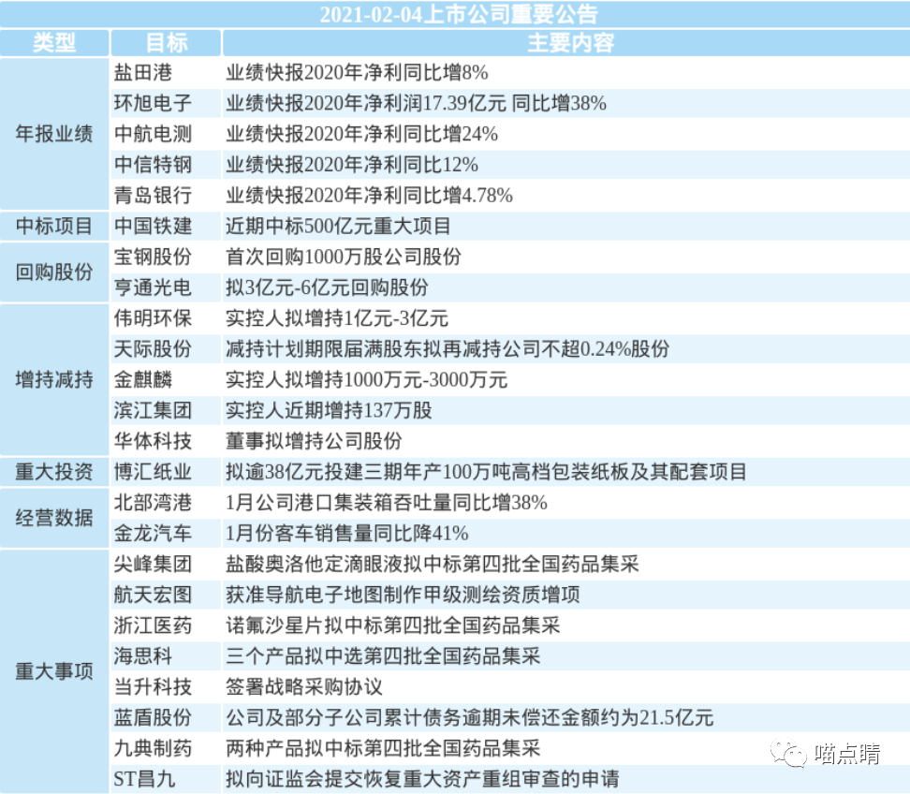Click text 三个产品拟中选第四批全国药品集采
This screenshot has height=794, width=910.
pyautogui.click(x=383, y=656)
